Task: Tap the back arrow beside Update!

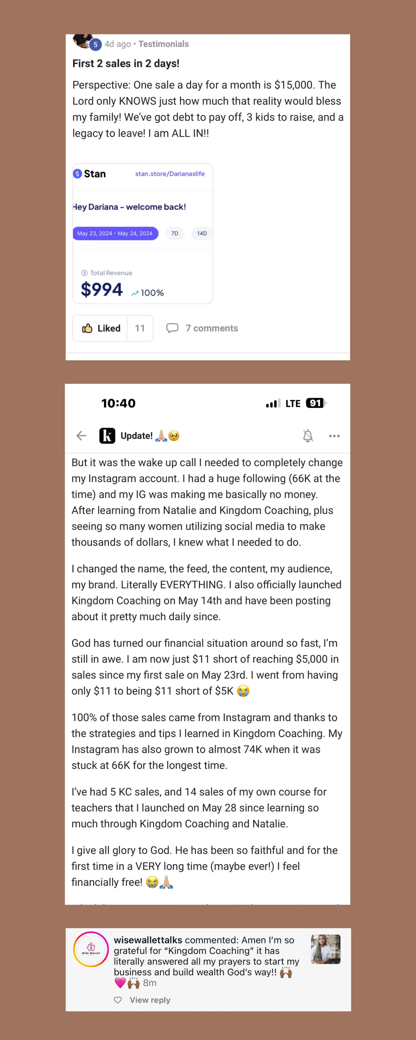Action: [81, 436]
